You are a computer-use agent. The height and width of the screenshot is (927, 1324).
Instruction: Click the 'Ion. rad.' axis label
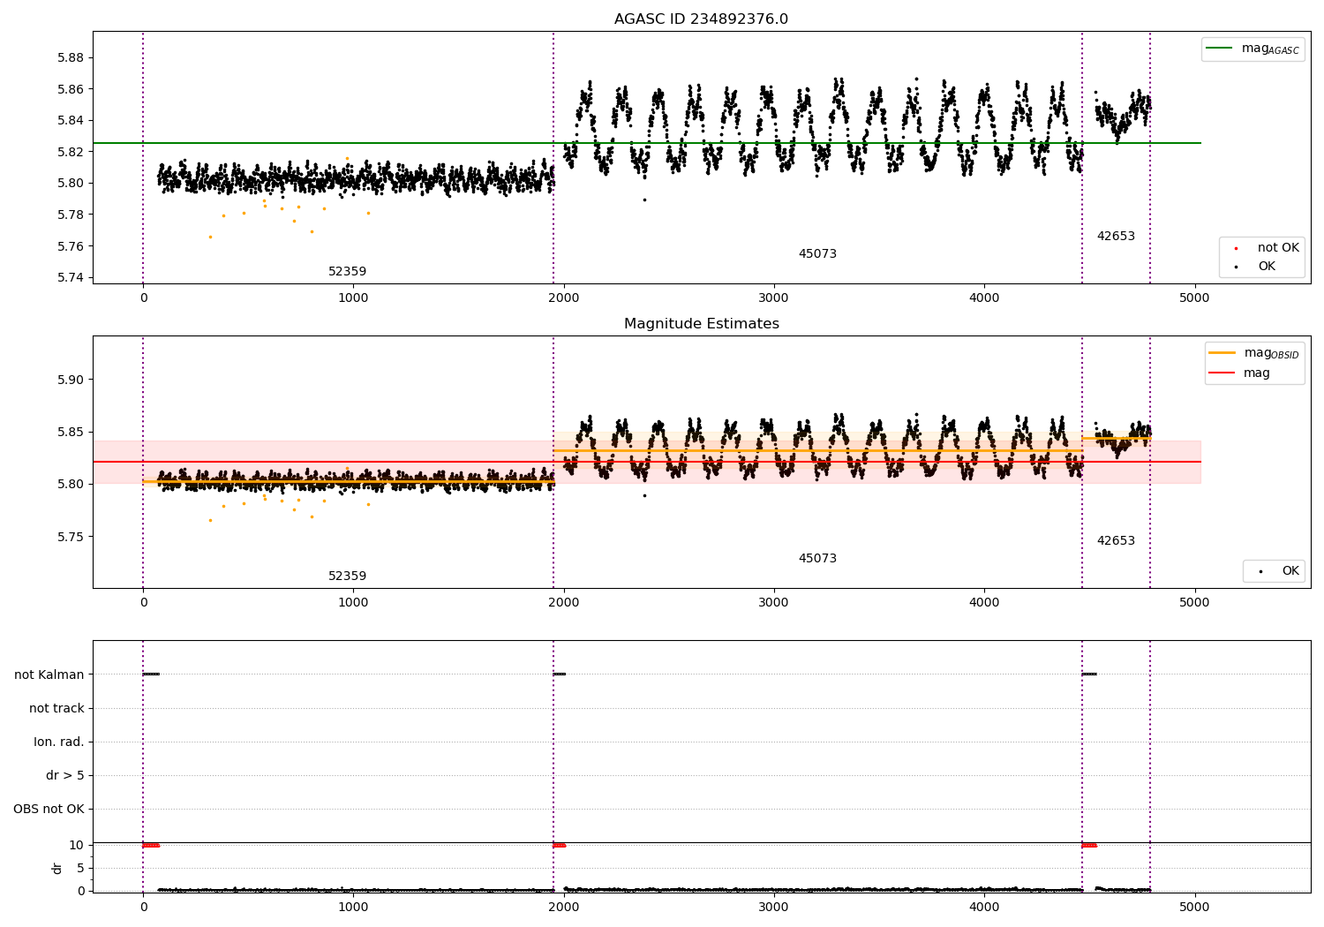click(59, 742)
